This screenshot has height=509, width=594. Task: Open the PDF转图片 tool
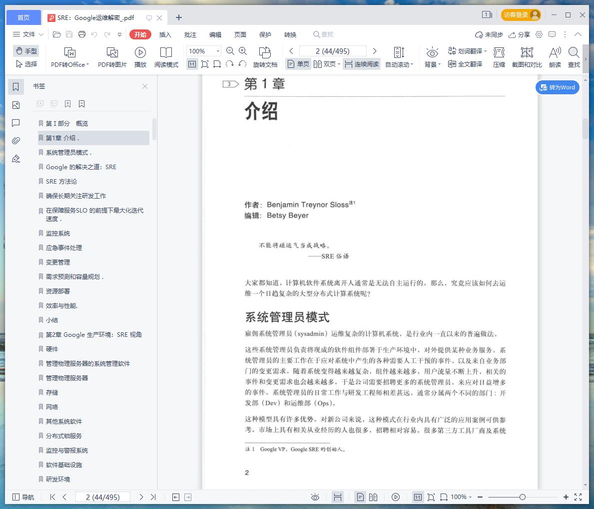click(x=112, y=57)
